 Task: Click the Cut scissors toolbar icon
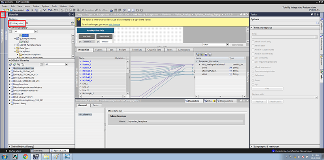tap(32, 10)
